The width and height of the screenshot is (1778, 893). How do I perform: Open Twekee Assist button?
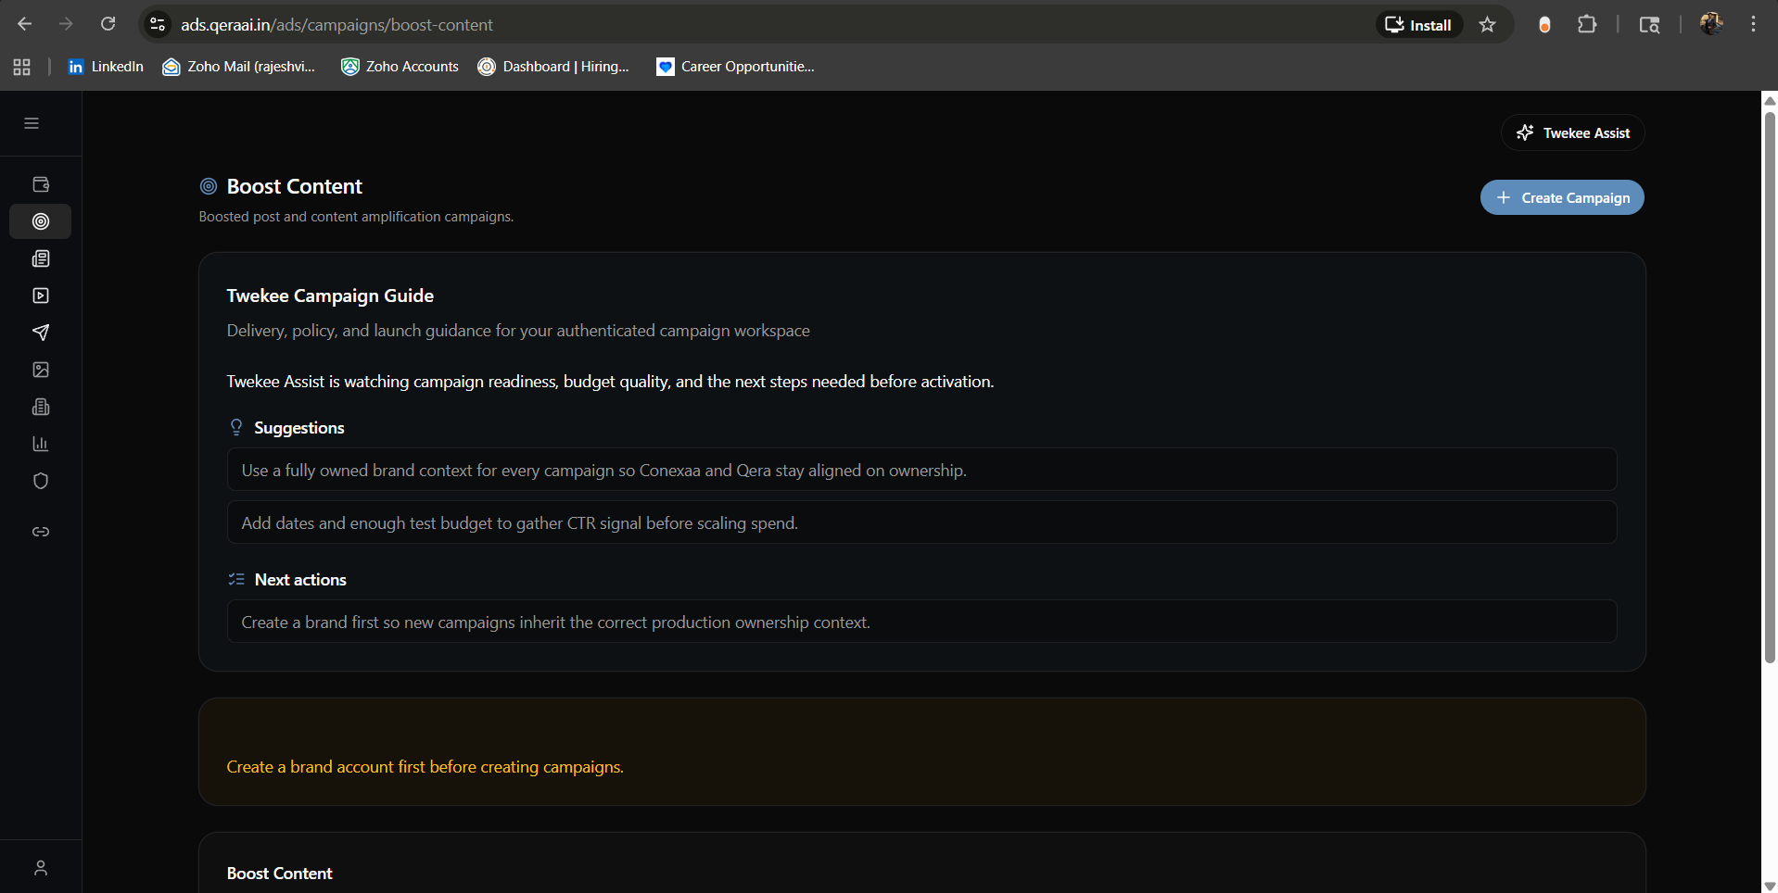1573,132
